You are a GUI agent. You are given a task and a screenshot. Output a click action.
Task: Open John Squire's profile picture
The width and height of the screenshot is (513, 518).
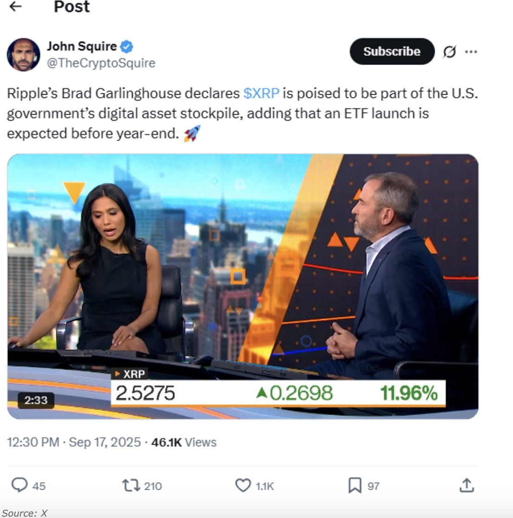(x=24, y=54)
